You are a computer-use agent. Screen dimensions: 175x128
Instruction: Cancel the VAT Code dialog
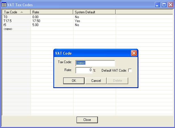point(96,81)
